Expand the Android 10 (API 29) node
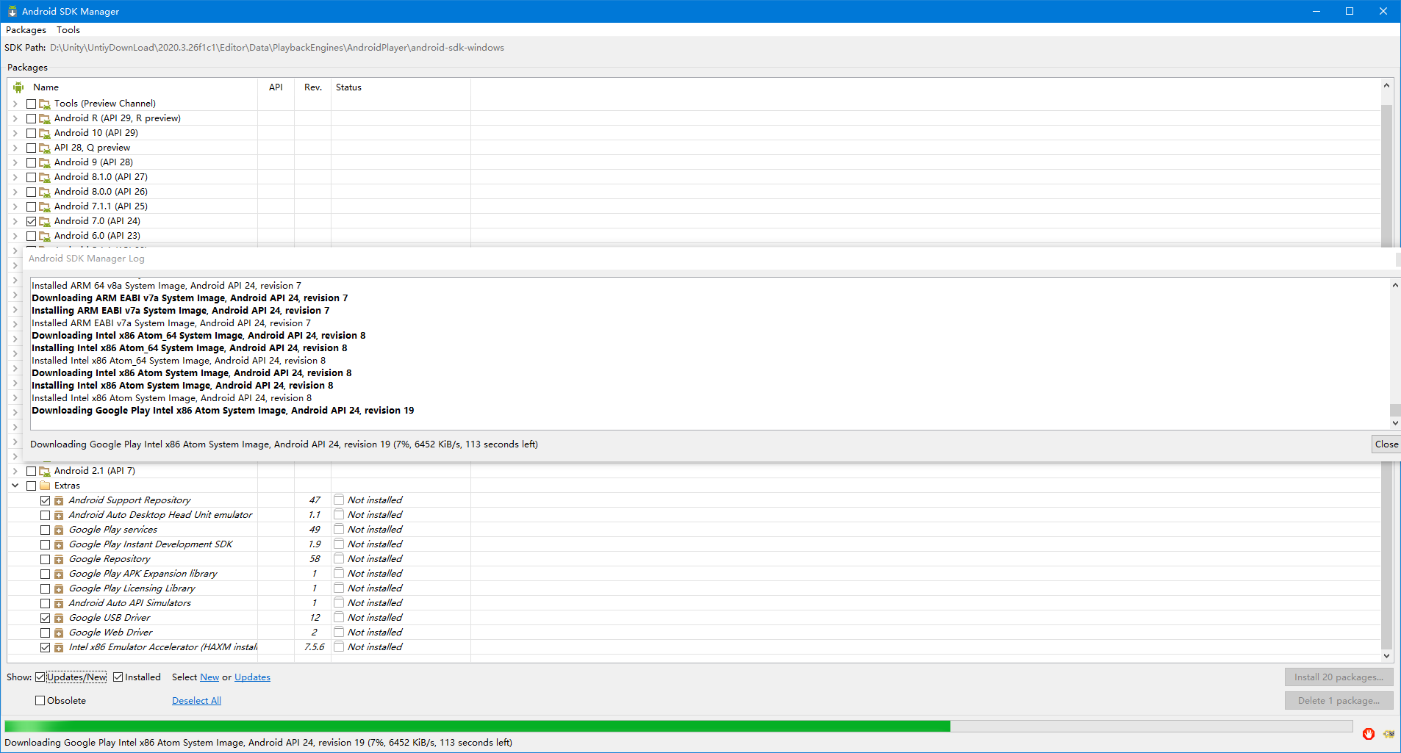Screen dimensions: 1401x753 (15, 133)
